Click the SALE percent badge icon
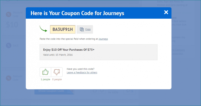 coord(9,46)
